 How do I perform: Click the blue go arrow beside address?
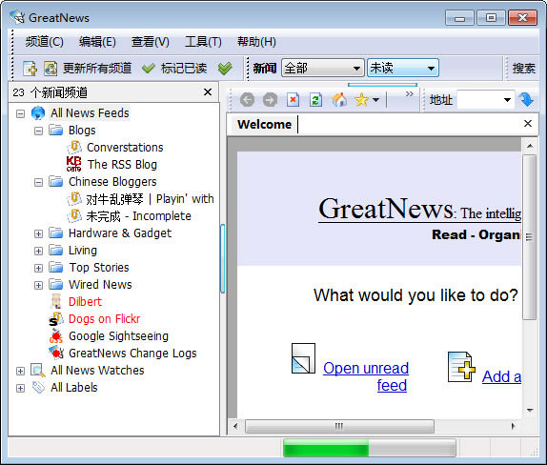[x=526, y=100]
